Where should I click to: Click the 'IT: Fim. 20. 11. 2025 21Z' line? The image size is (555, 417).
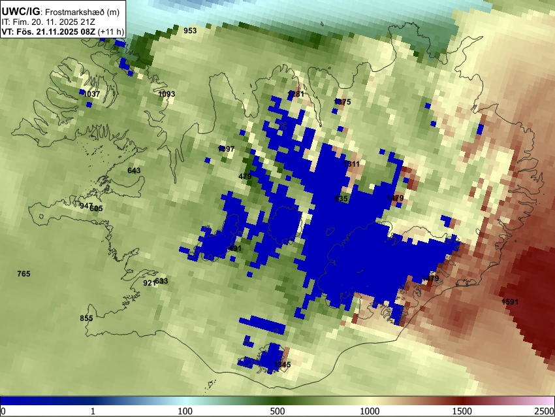tap(48, 22)
